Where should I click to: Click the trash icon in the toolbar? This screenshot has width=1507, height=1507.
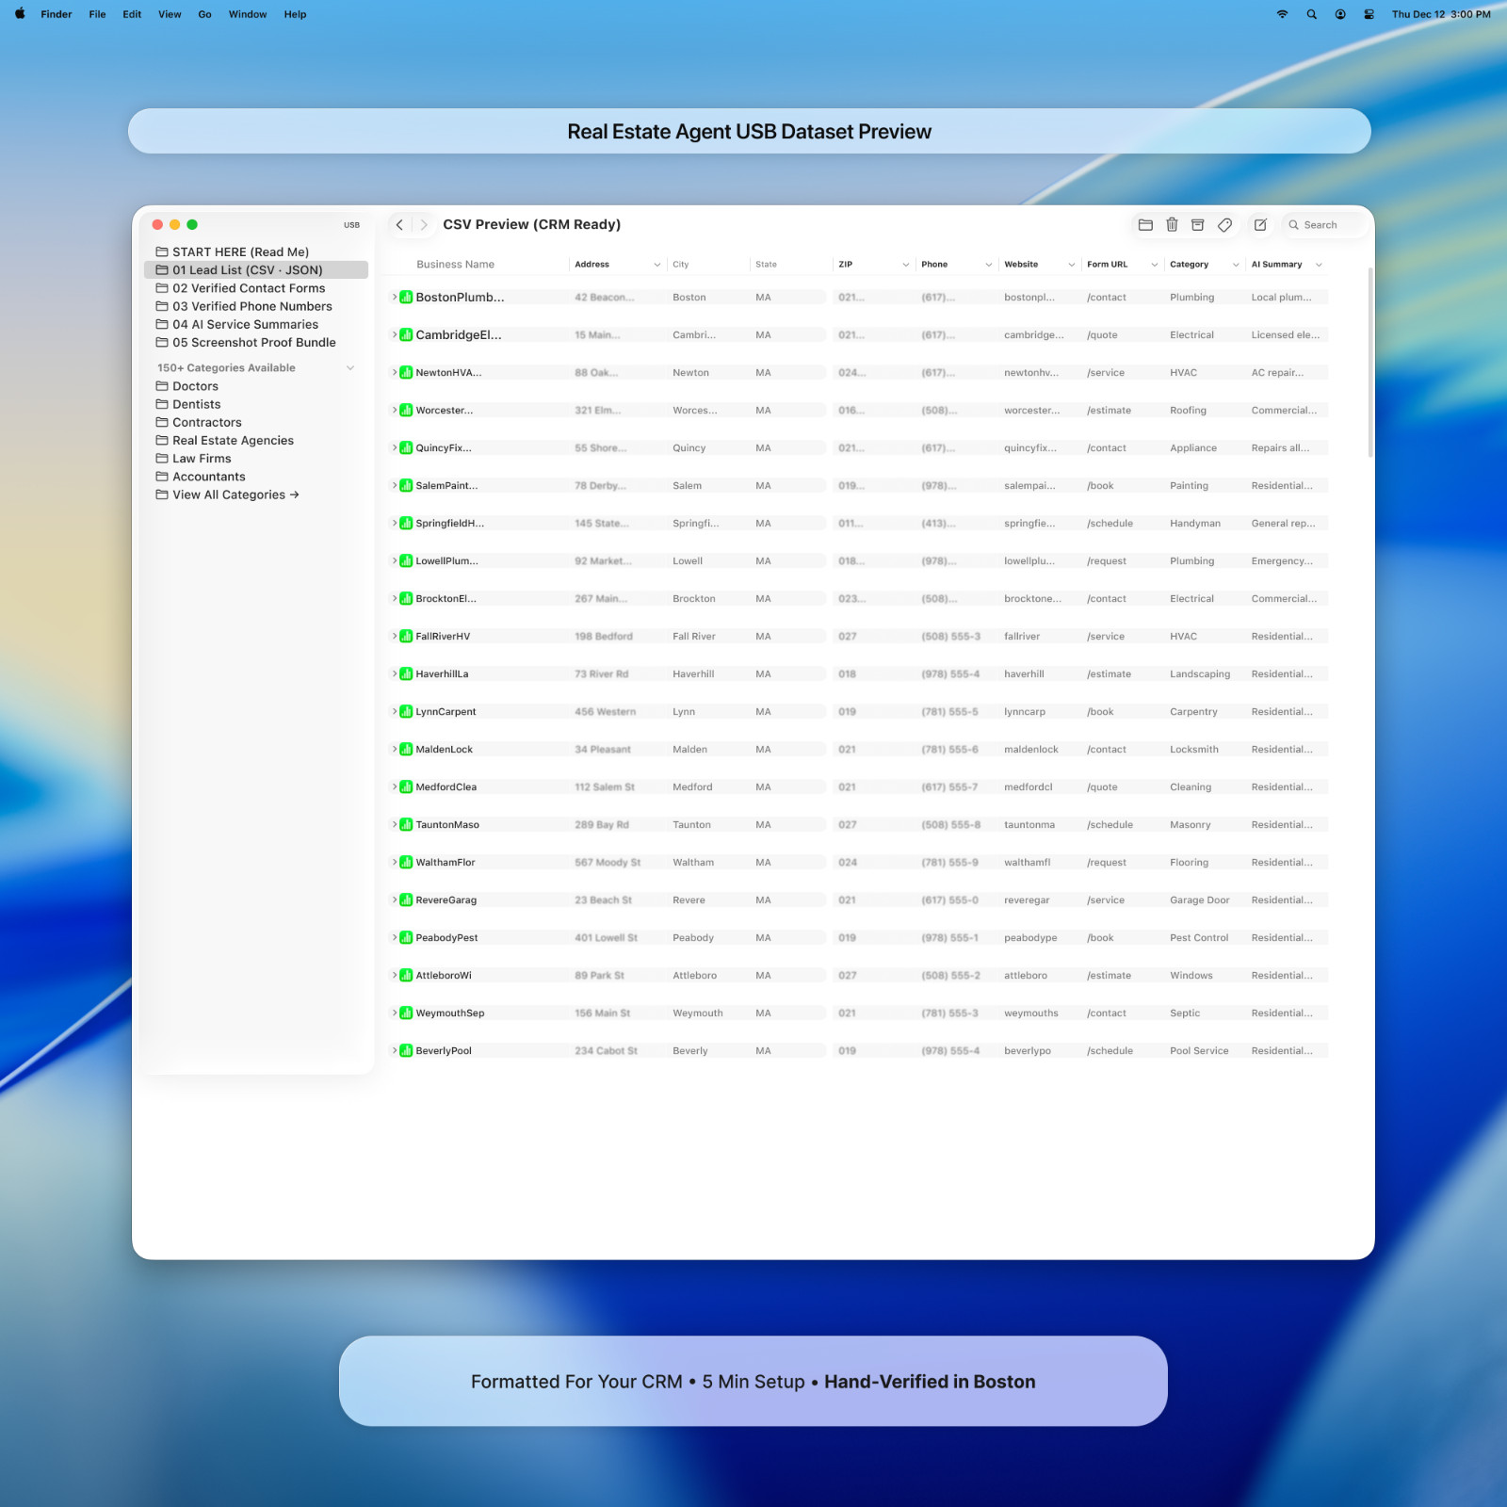pyautogui.click(x=1172, y=224)
